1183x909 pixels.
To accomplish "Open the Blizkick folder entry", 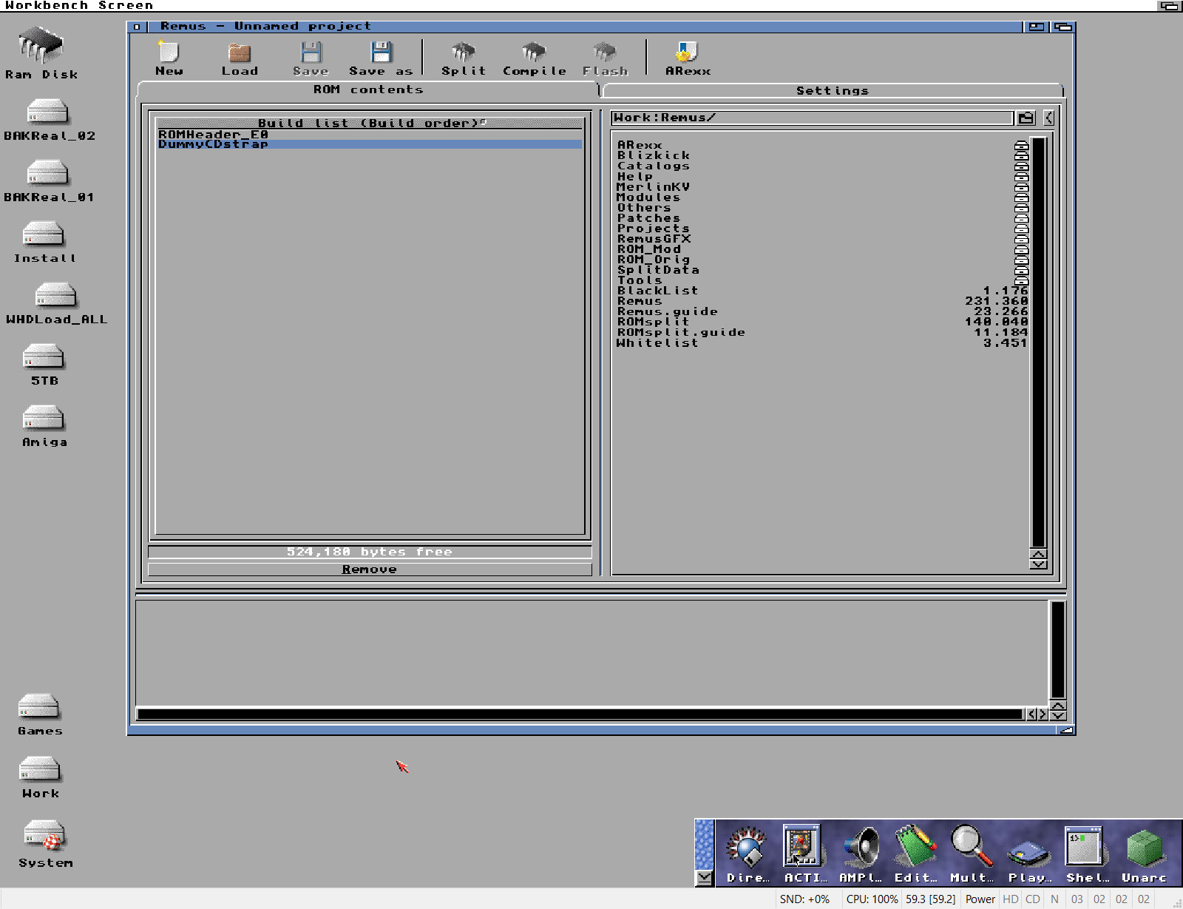I will (822, 156).
